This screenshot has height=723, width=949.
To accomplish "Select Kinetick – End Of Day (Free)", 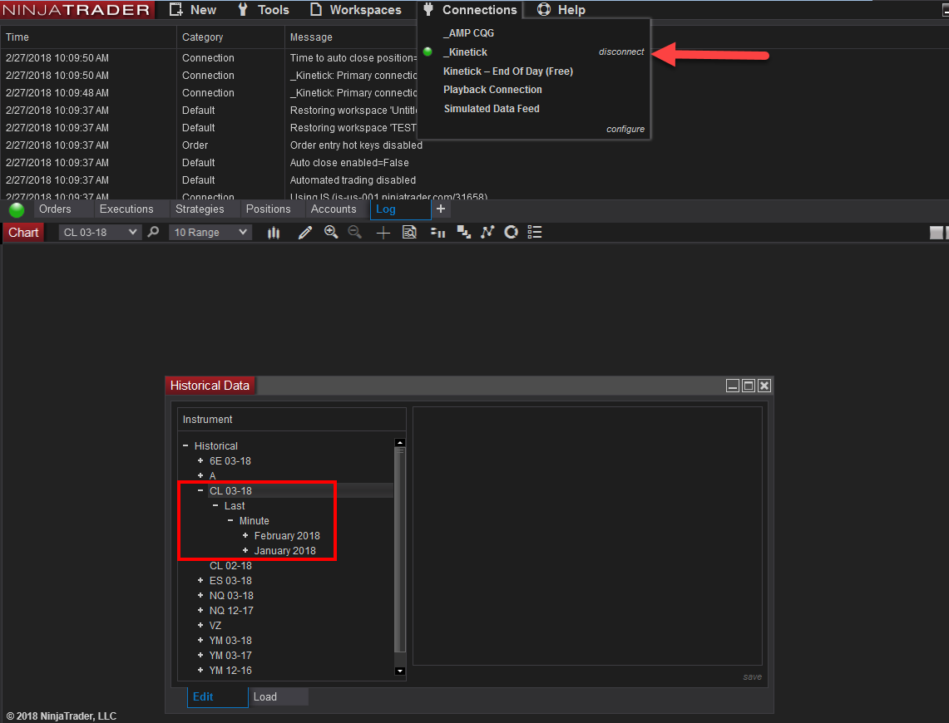I will [508, 71].
